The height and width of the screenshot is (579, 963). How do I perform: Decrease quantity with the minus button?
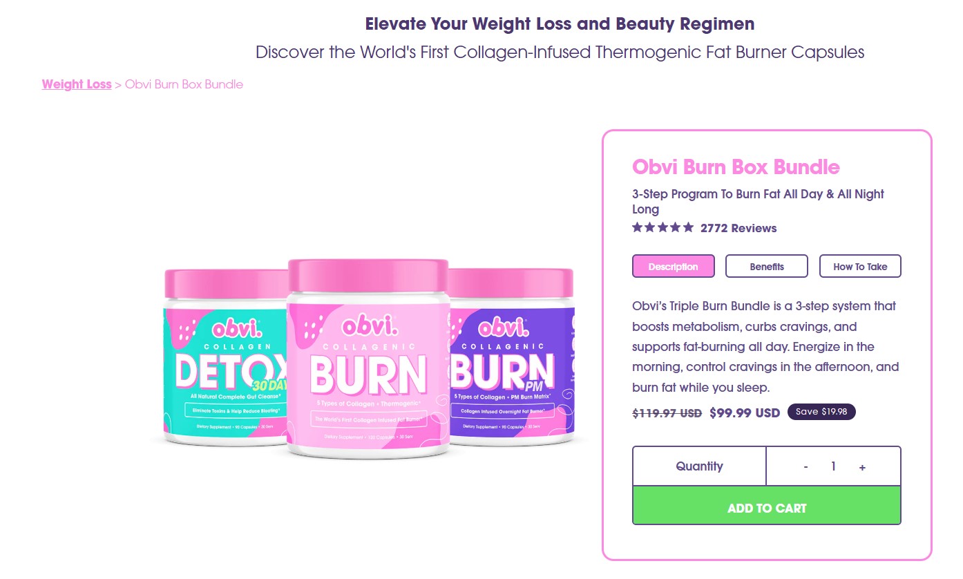pyautogui.click(x=805, y=467)
